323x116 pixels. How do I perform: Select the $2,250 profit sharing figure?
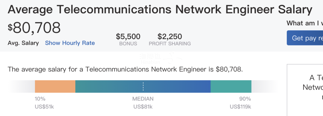point(170,36)
